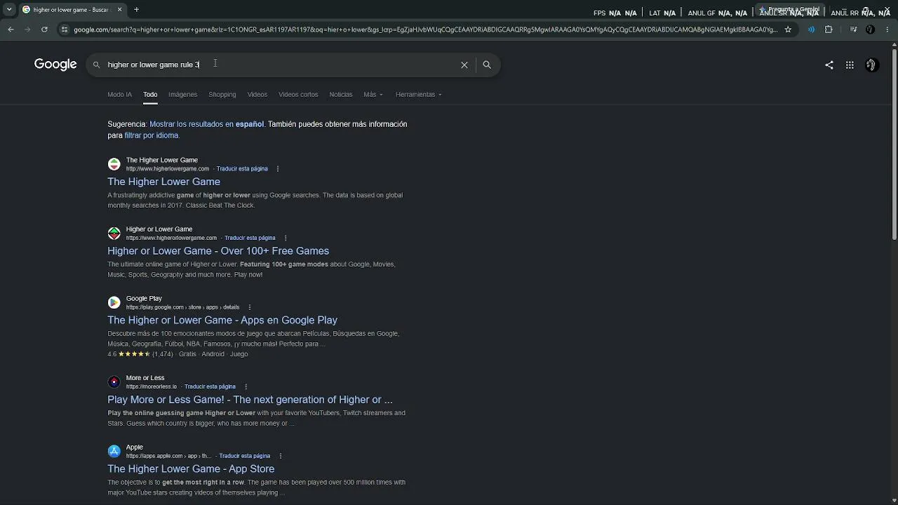The image size is (898, 505).
Task: Open options for Google Play result
Action: [x=249, y=307]
